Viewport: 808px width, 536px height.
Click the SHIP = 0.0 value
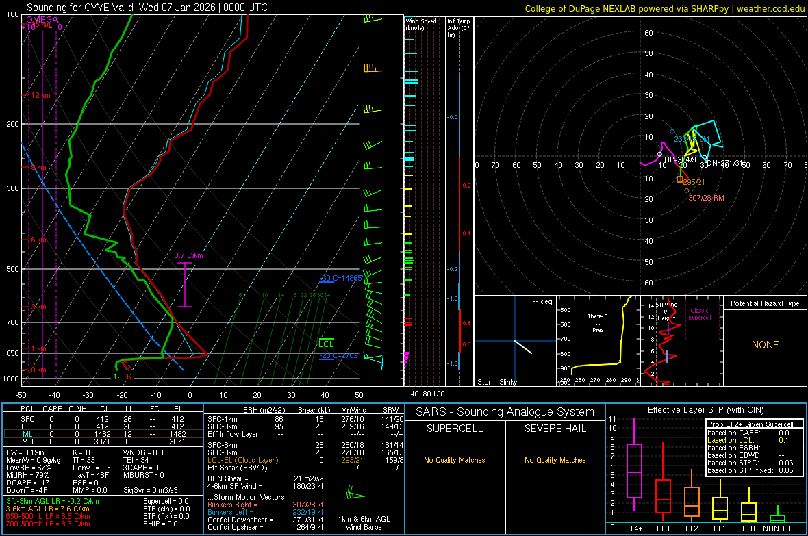(160, 524)
